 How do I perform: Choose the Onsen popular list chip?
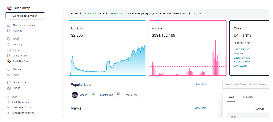pyautogui.click(x=80, y=95)
